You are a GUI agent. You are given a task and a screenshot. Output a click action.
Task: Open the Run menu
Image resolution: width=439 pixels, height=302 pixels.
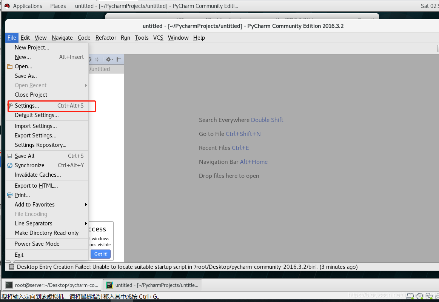pyautogui.click(x=125, y=38)
